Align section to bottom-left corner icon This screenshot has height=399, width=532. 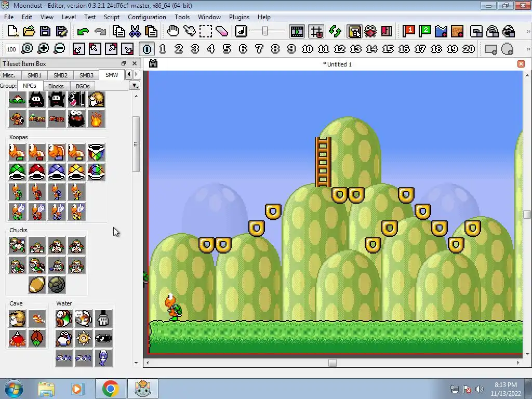pos(78,49)
